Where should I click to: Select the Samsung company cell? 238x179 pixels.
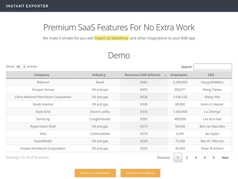[x=43, y=119]
